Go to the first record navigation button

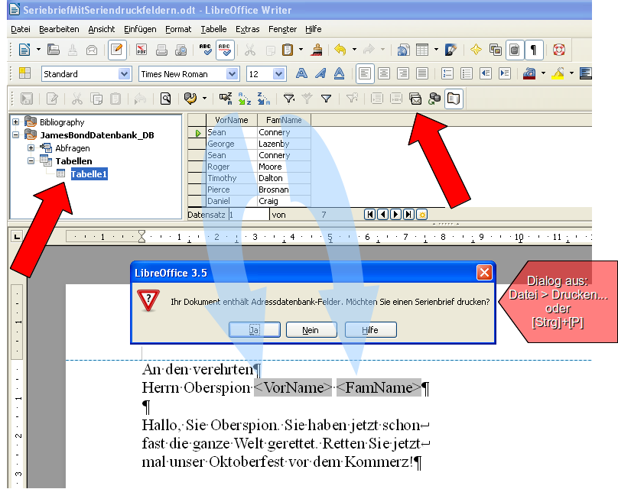pyautogui.click(x=369, y=215)
